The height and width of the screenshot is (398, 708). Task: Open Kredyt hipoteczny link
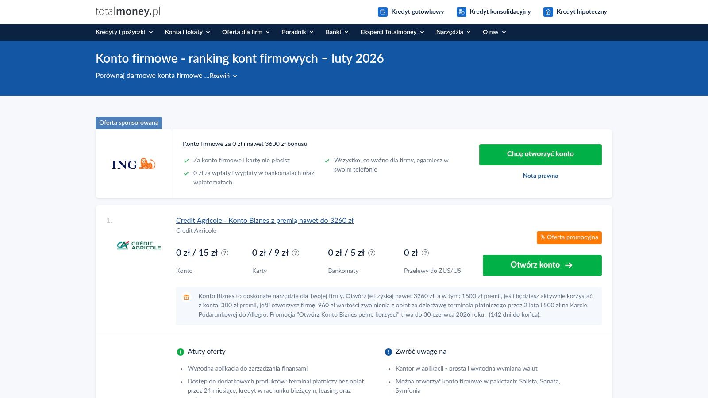pos(582,12)
